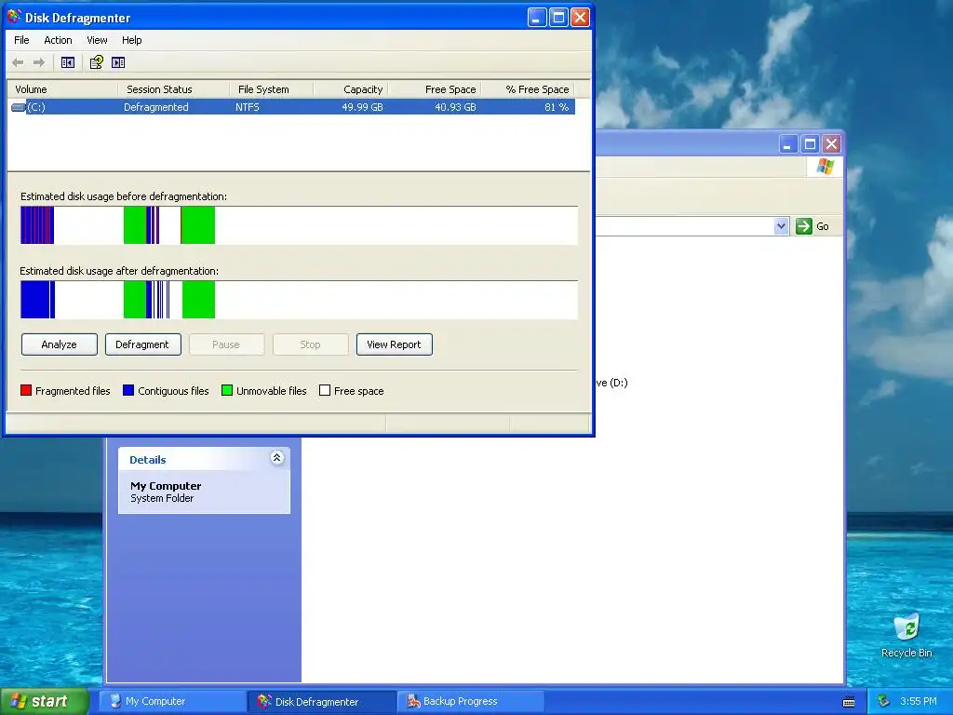Sort by % Free Space column header
Viewport: 953px width, 715px height.
pos(528,89)
